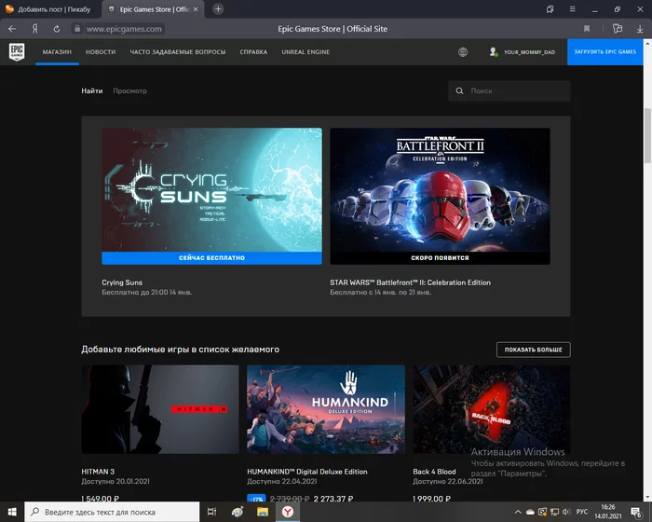
Task: Open the YOUR_MOMMY_DAD account avatar icon
Action: tap(493, 52)
